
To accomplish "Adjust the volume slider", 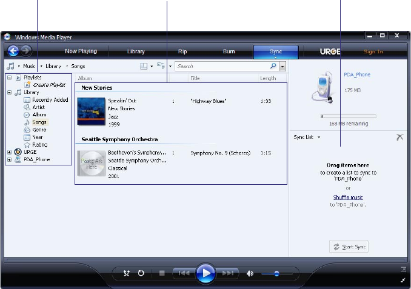I will pos(276,274).
